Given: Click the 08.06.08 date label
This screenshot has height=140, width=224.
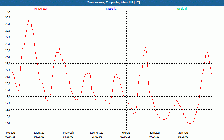Looking at the screenshot, I should pos(183,137).
